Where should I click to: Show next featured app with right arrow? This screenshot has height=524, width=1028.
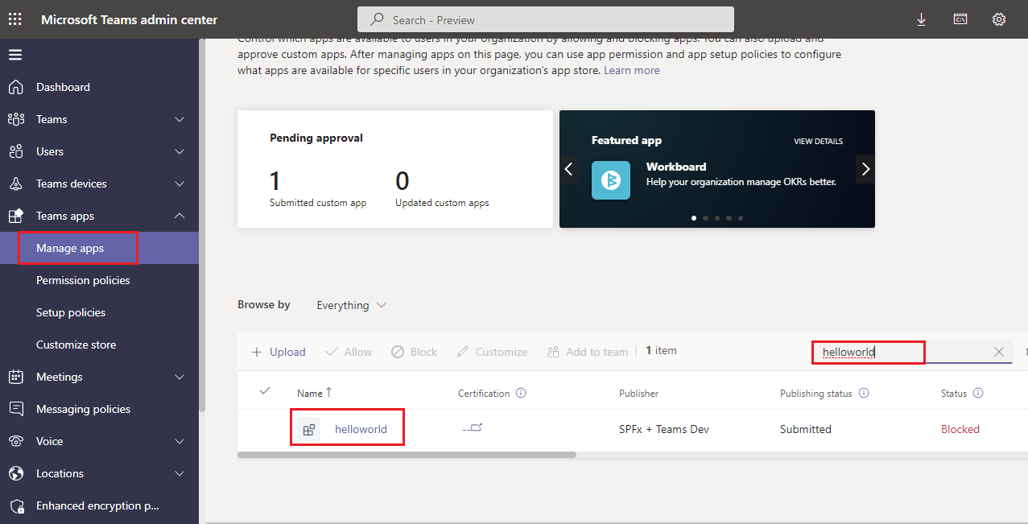(865, 169)
